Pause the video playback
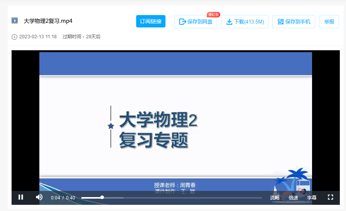Screen dimensions: 346x211 pyautogui.click(x=21, y=197)
